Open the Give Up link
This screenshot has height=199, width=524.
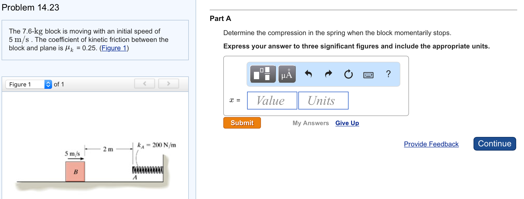tap(347, 123)
